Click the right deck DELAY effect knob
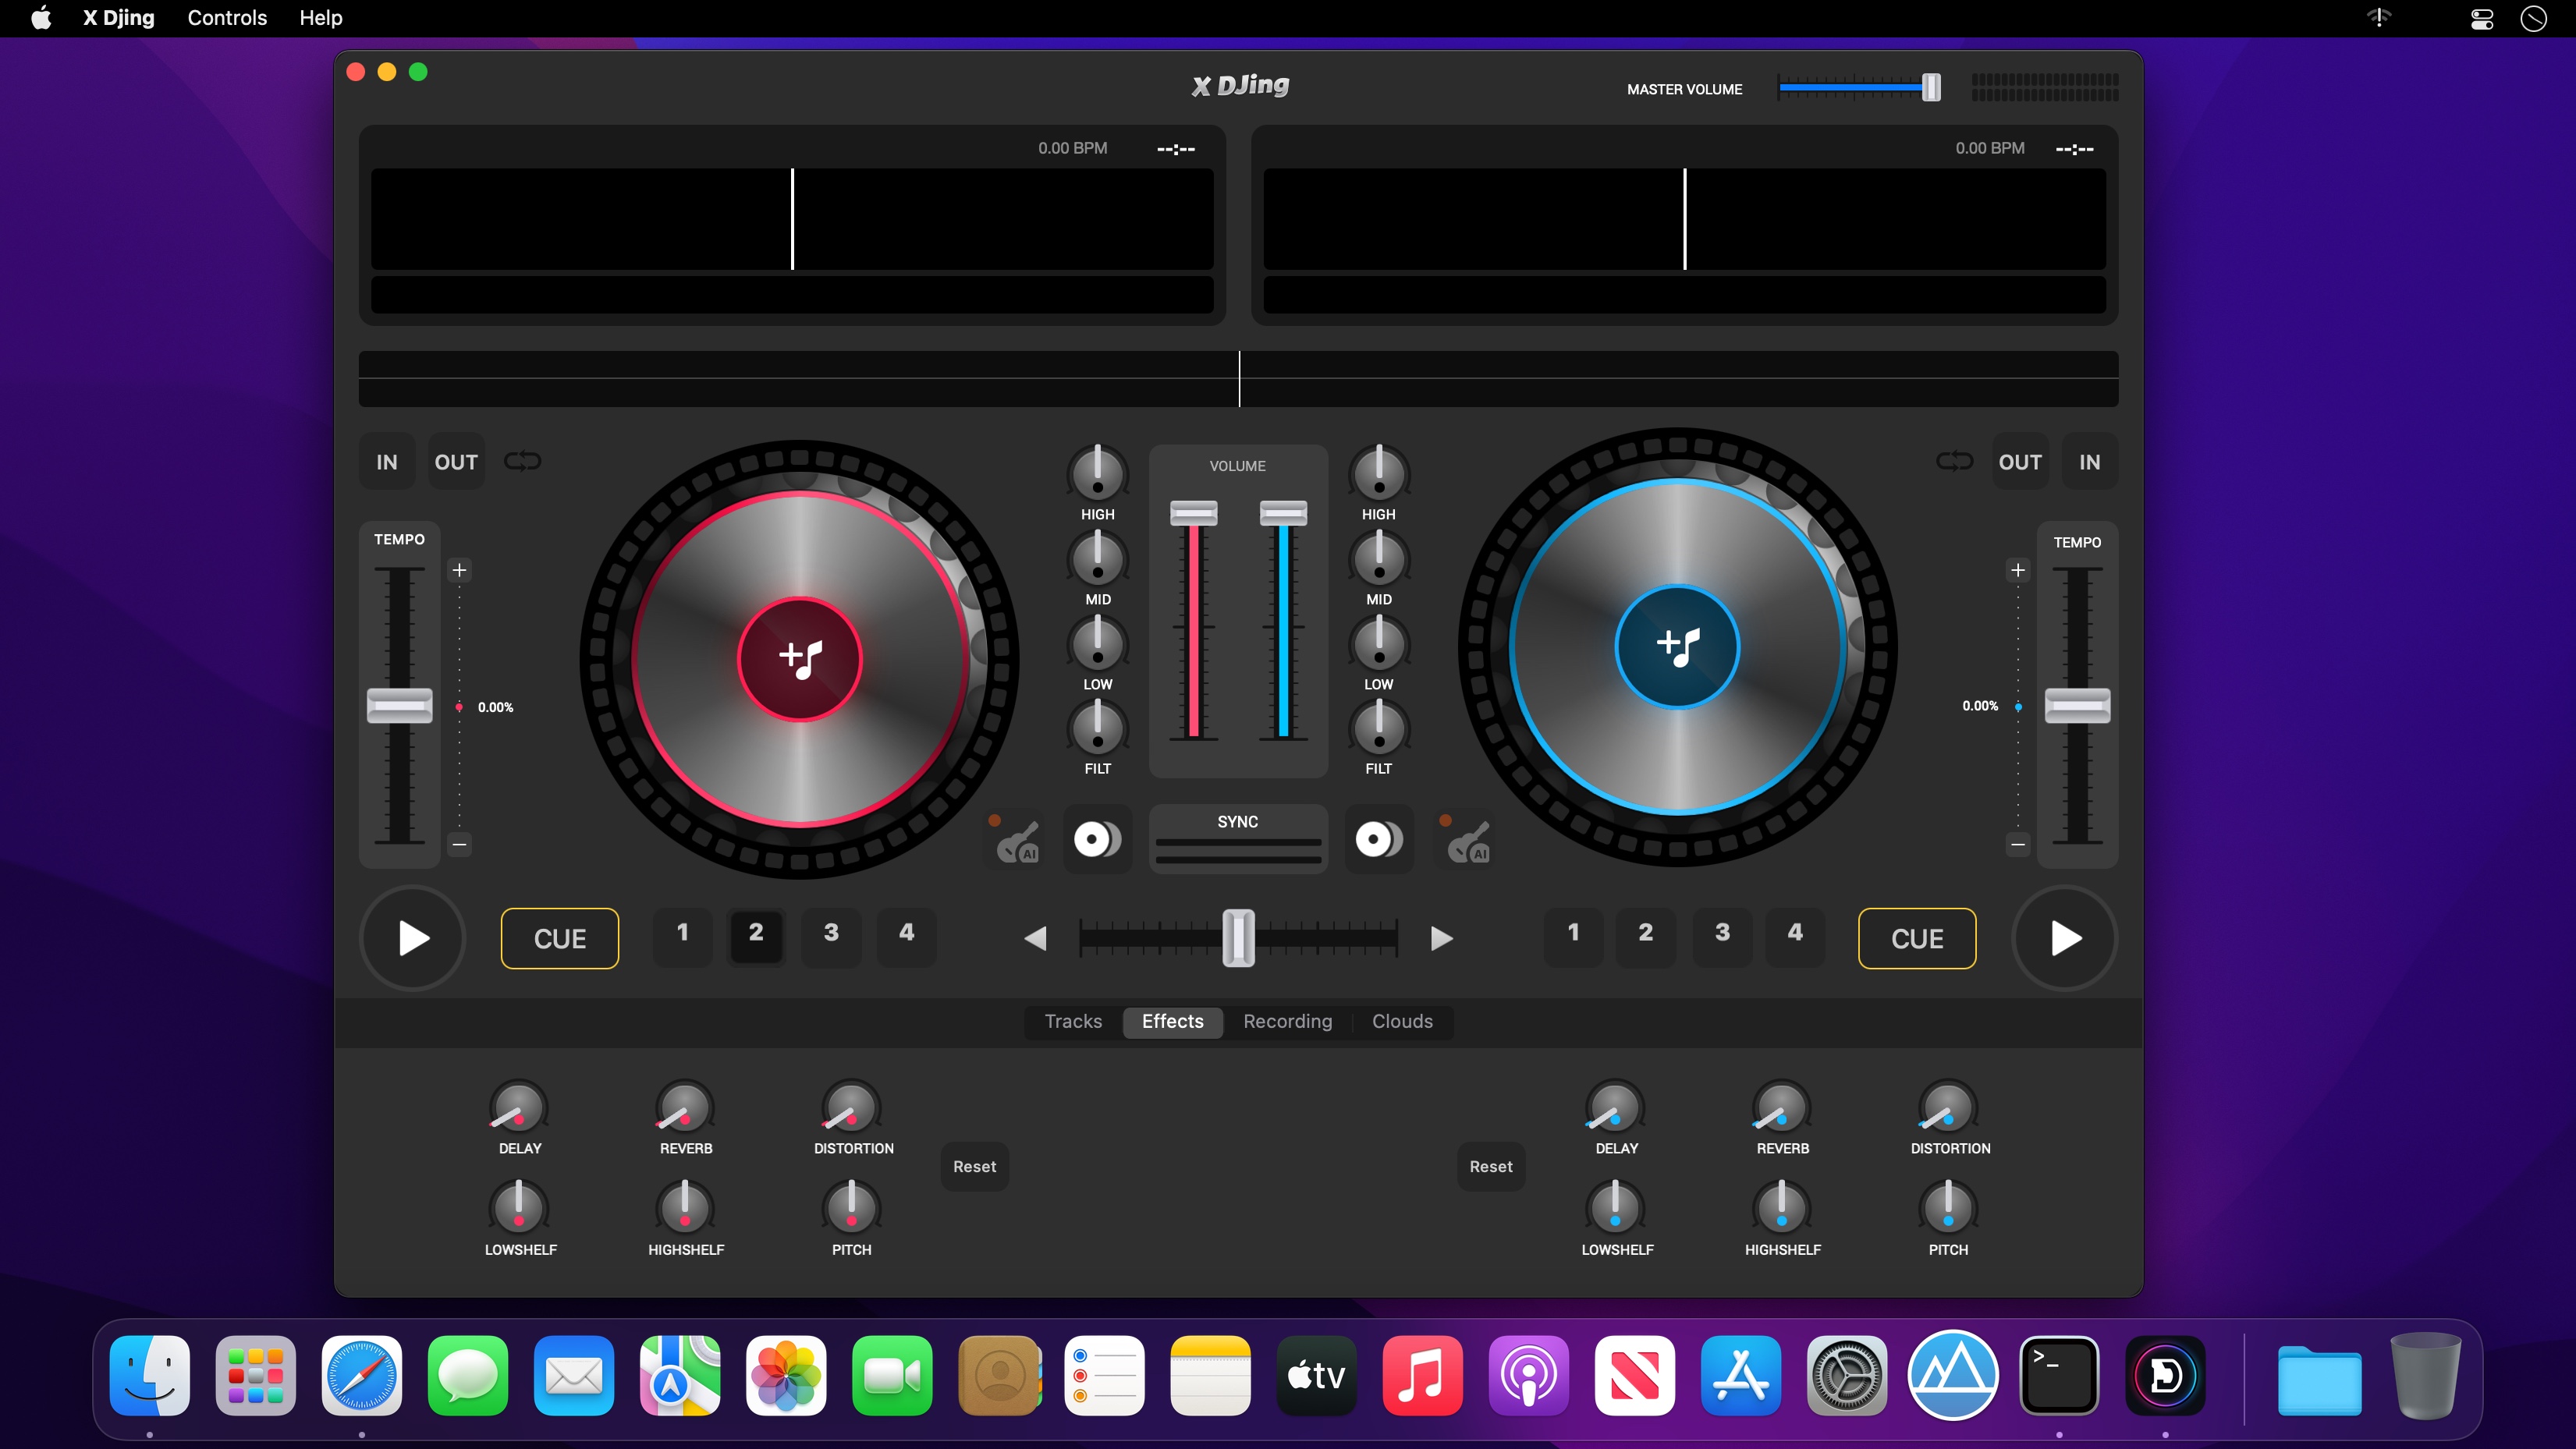The height and width of the screenshot is (1449, 2576). [x=1615, y=1108]
